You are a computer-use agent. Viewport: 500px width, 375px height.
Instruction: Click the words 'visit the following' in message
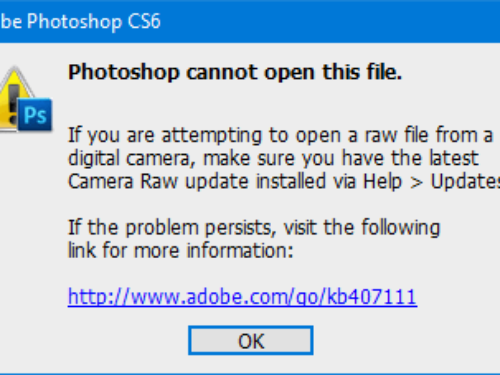pyautogui.click(x=361, y=228)
